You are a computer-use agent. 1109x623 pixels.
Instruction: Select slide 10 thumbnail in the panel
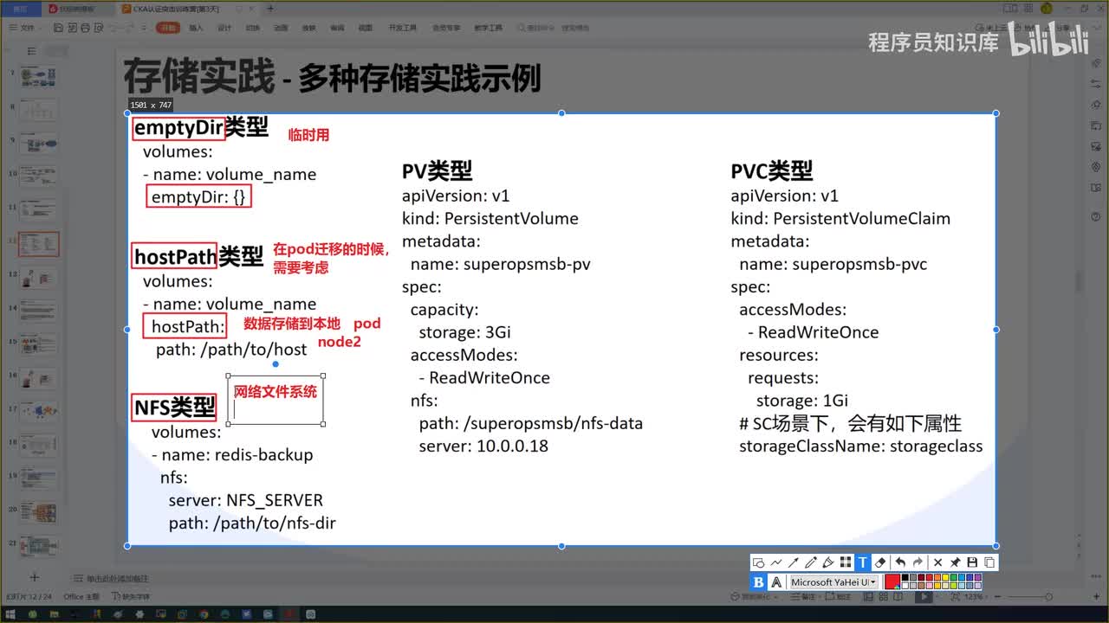(39, 178)
